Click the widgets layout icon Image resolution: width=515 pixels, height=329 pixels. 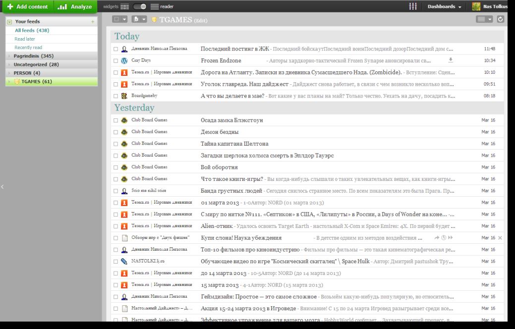click(x=124, y=6)
